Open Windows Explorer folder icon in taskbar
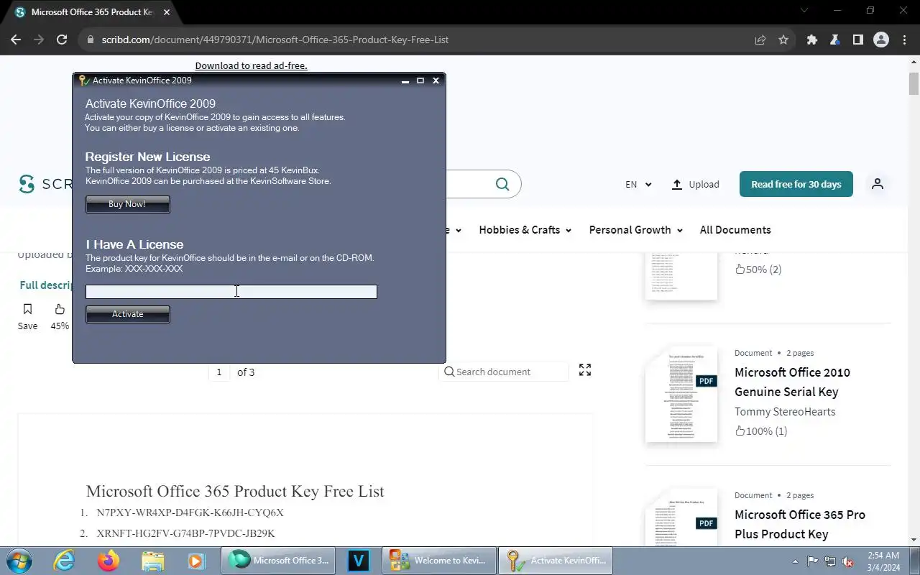The height and width of the screenshot is (575, 920). [x=152, y=561]
